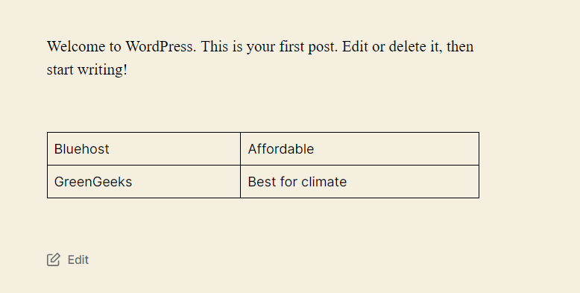The width and height of the screenshot is (580, 293).
Task: Select the GreenGeeks table cell
Action: (144, 182)
